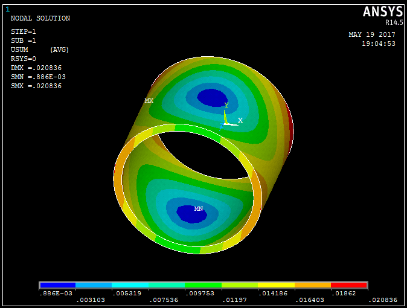The width and height of the screenshot is (407, 308).
Task: Click the .003103 legend value
Action: [x=91, y=300]
